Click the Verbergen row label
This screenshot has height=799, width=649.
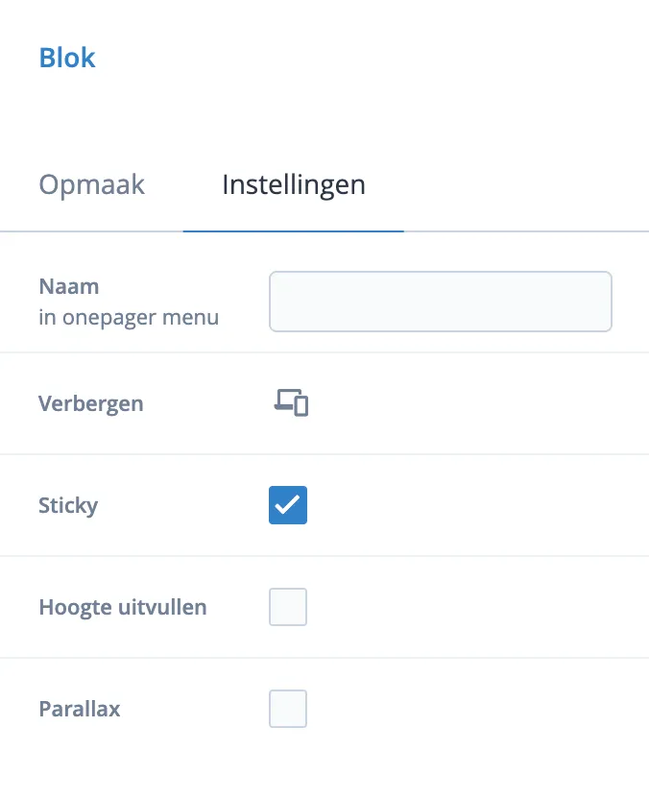click(x=90, y=403)
